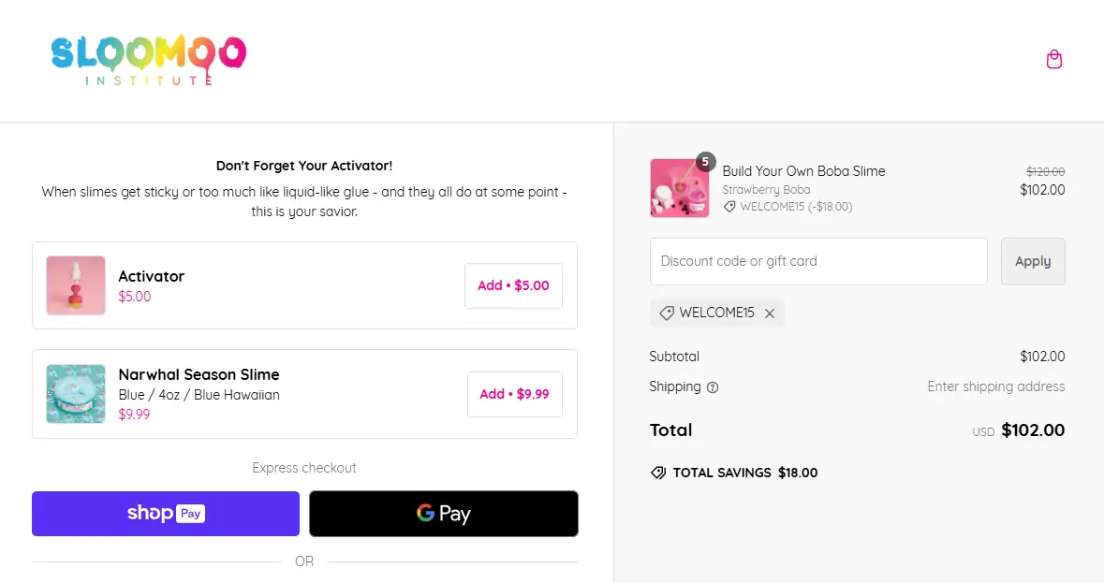The width and height of the screenshot is (1104, 583).
Task: Apply the discount code
Action: point(1033,261)
